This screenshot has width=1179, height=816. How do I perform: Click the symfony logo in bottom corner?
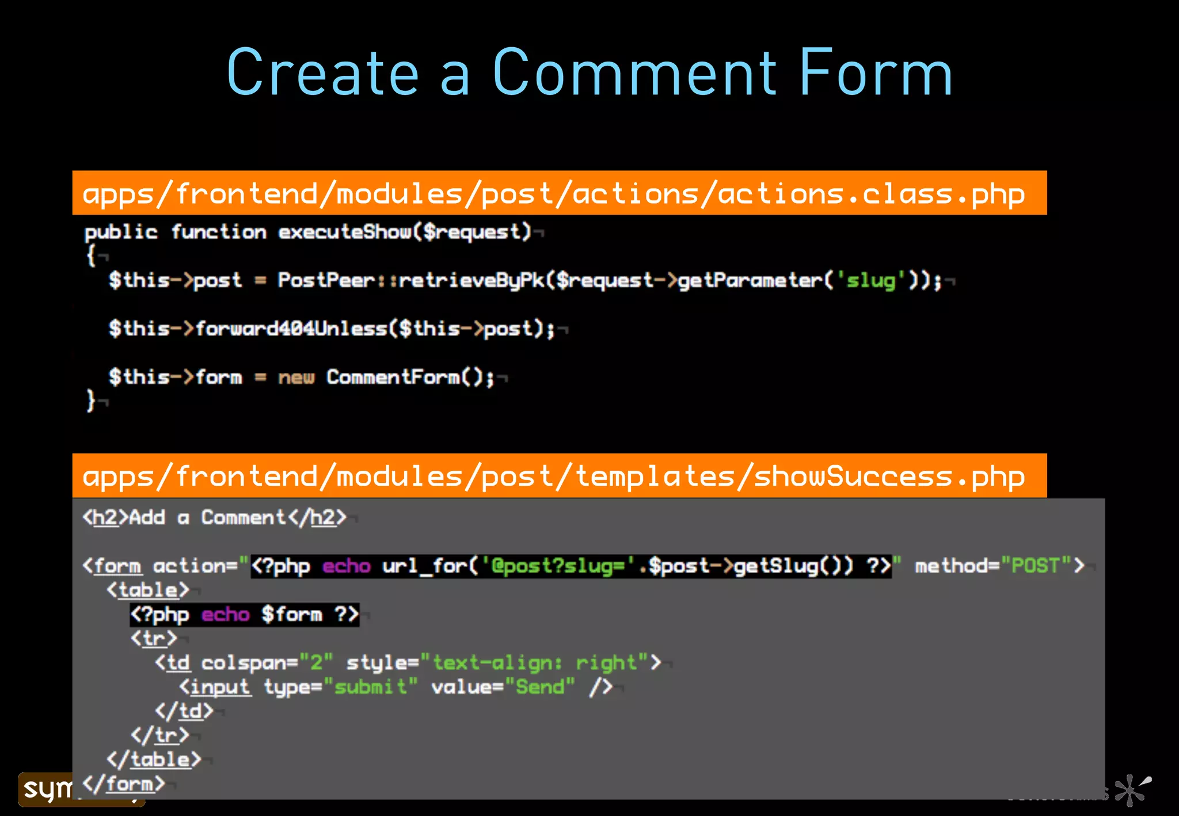[46, 789]
